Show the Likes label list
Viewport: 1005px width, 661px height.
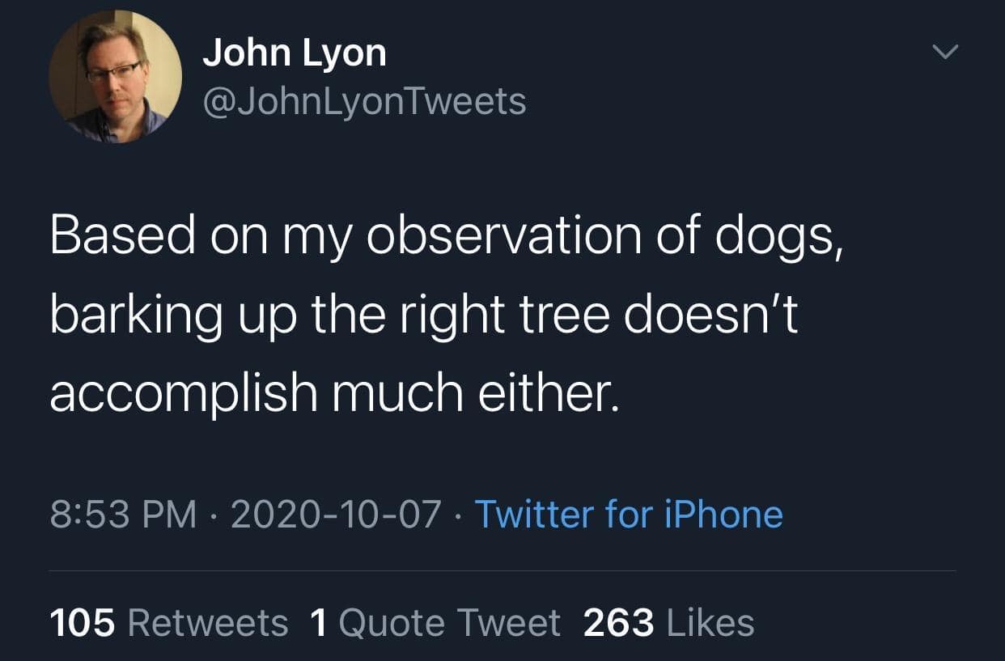coord(710,623)
